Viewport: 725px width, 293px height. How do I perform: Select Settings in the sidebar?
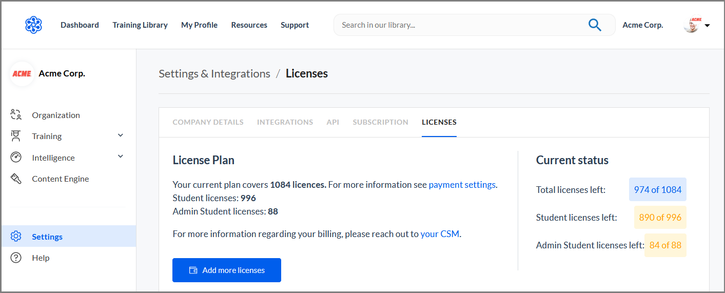68,237
